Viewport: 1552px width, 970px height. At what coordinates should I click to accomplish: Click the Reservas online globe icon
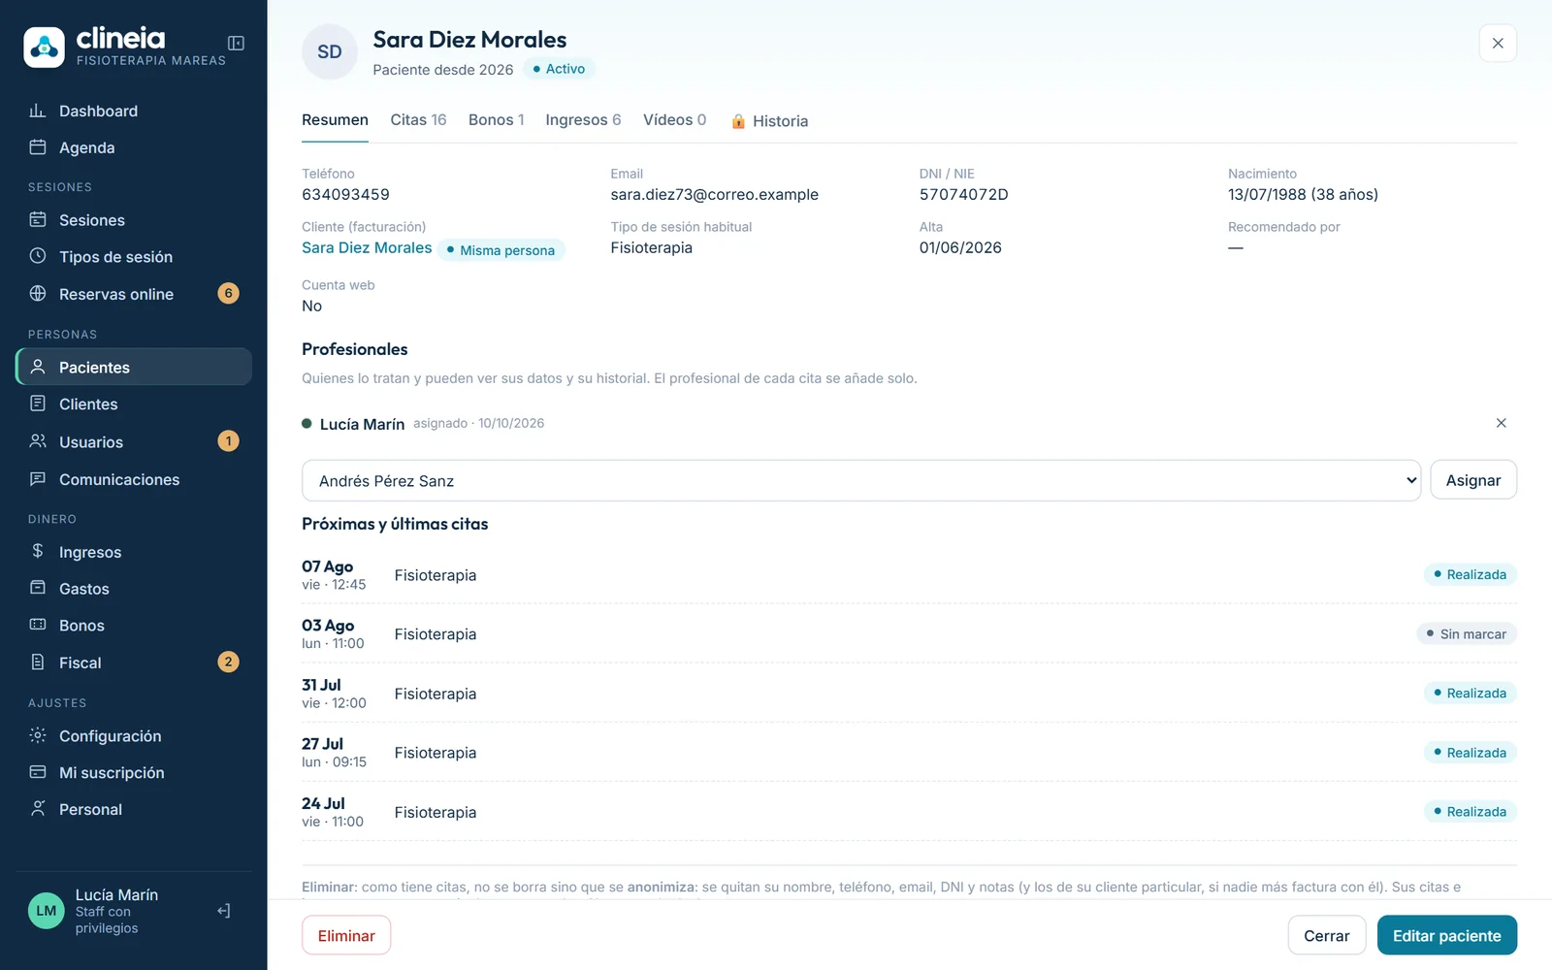(x=38, y=293)
